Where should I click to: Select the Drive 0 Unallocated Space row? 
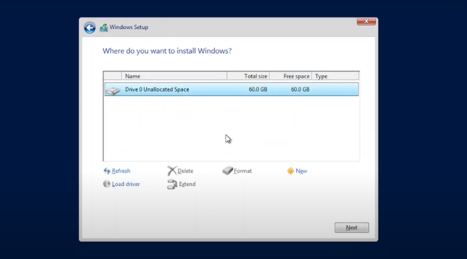coord(232,89)
